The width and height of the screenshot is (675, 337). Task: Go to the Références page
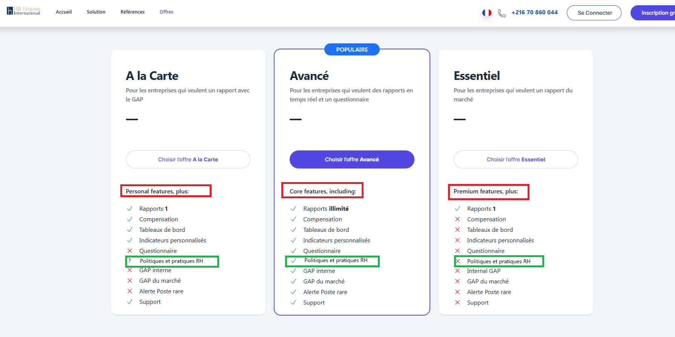[x=132, y=12]
